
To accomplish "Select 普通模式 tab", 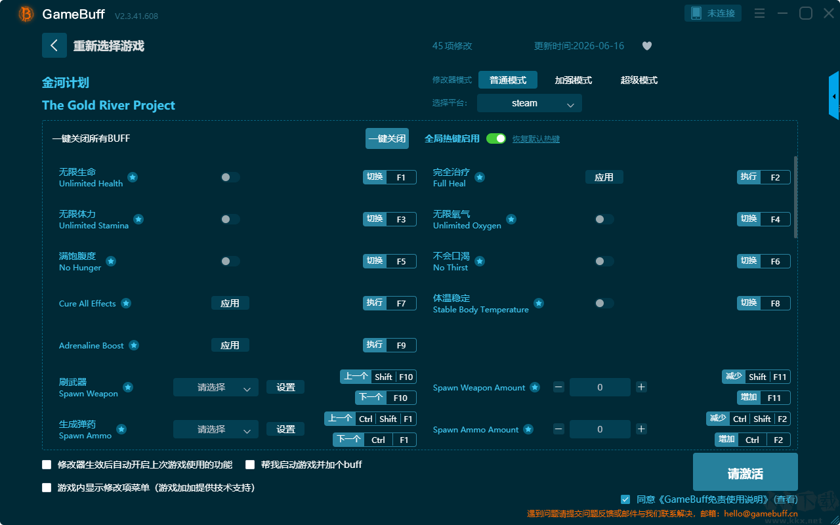I will 508,80.
